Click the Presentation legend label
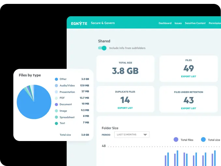The width and height of the screenshot is (221, 166). tap(67, 92)
